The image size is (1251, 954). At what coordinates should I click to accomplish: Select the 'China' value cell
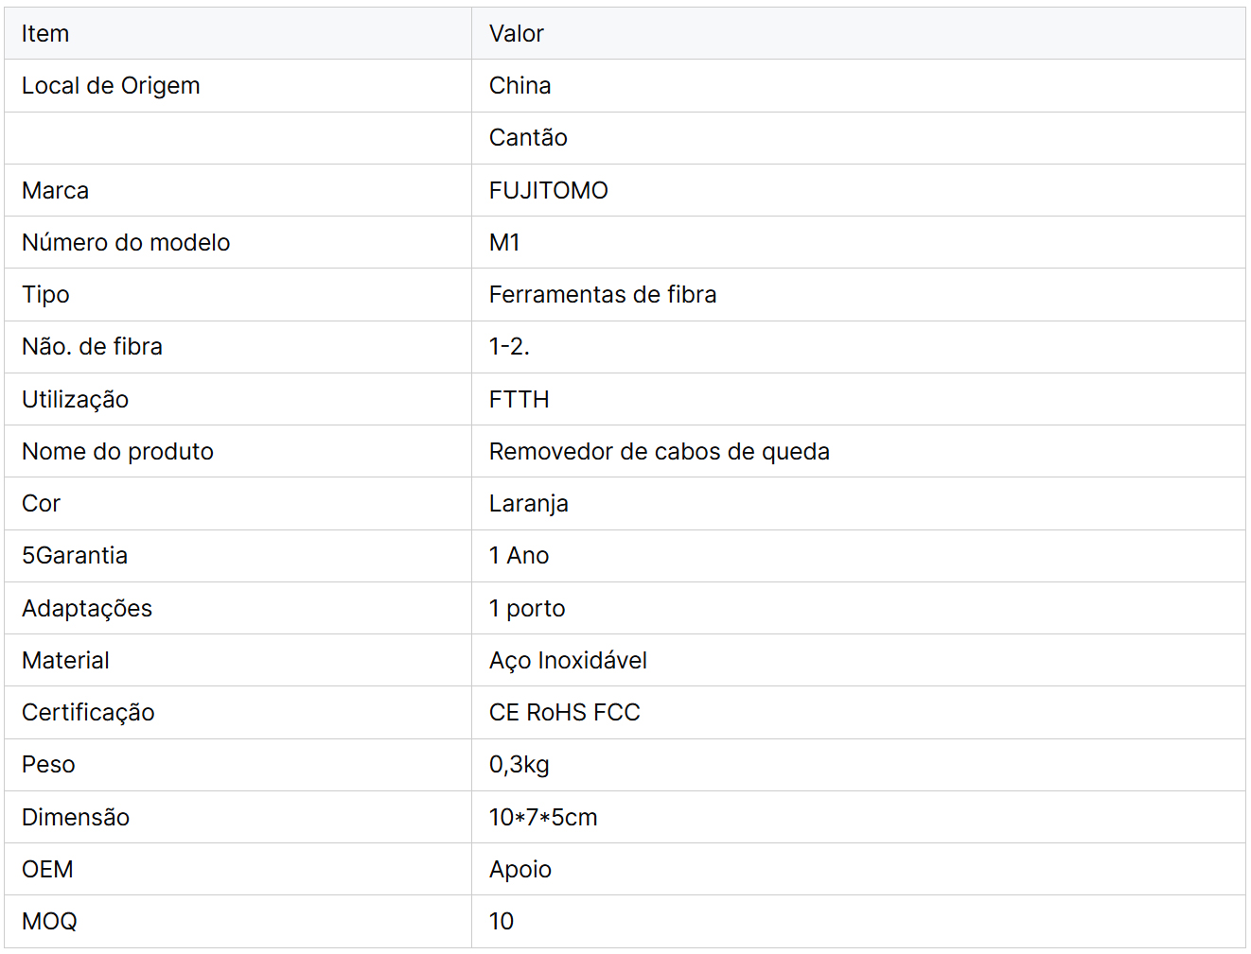520,86
